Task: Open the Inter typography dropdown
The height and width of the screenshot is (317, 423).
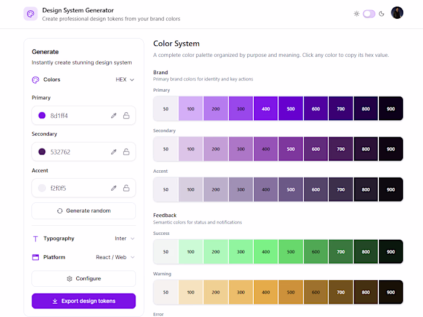Action: [124, 239]
